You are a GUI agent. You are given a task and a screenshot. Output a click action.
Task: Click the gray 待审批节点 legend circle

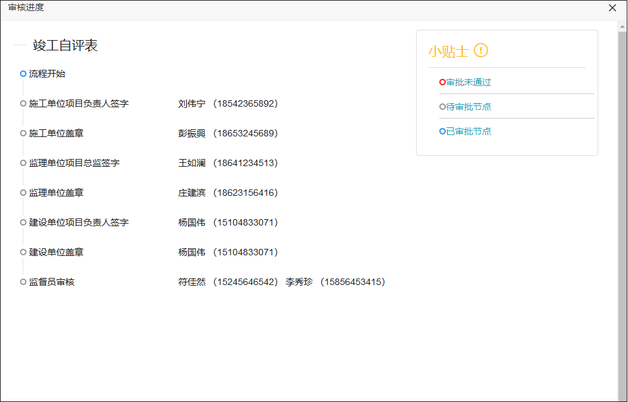pos(443,107)
